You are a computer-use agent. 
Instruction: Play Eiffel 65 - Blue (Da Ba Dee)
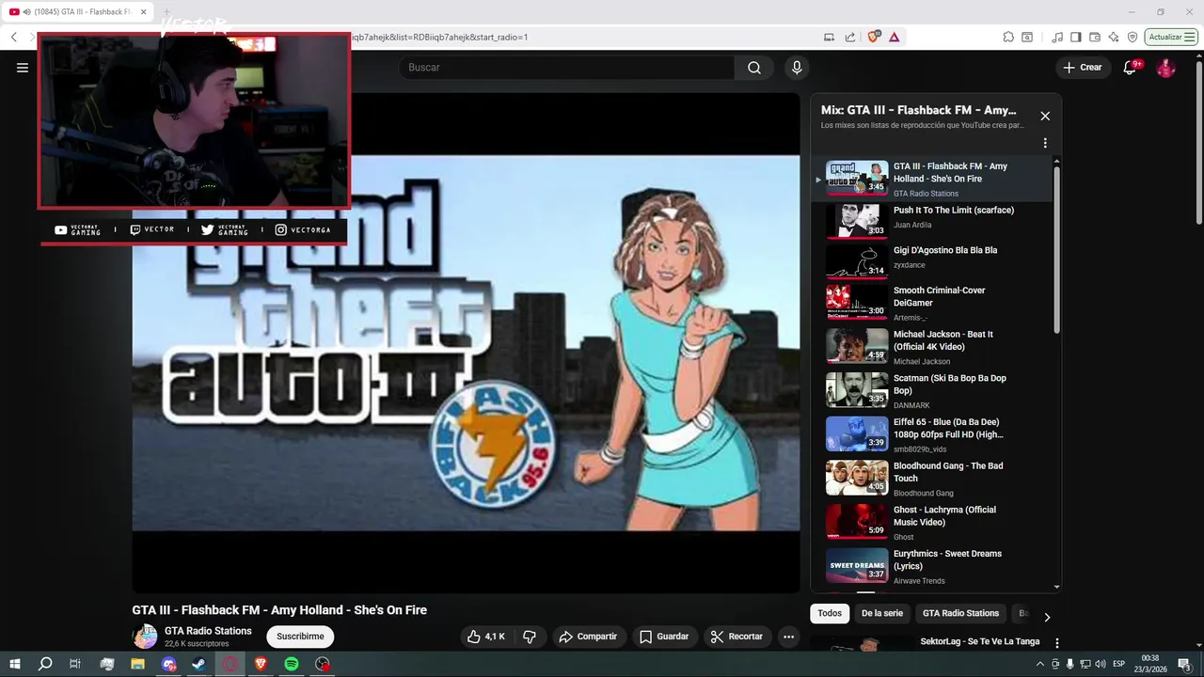click(x=931, y=434)
